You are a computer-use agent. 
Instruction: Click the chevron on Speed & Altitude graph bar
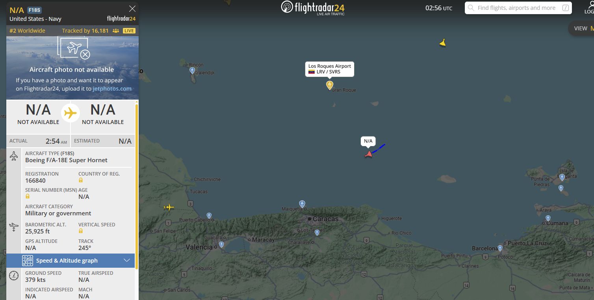127,260
